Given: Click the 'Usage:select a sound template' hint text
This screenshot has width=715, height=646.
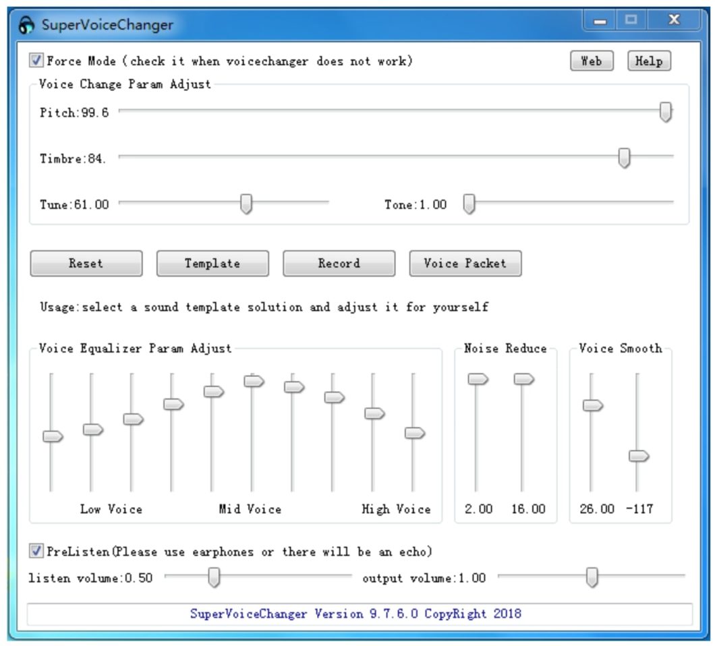Looking at the screenshot, I should (x=264, y=307).
